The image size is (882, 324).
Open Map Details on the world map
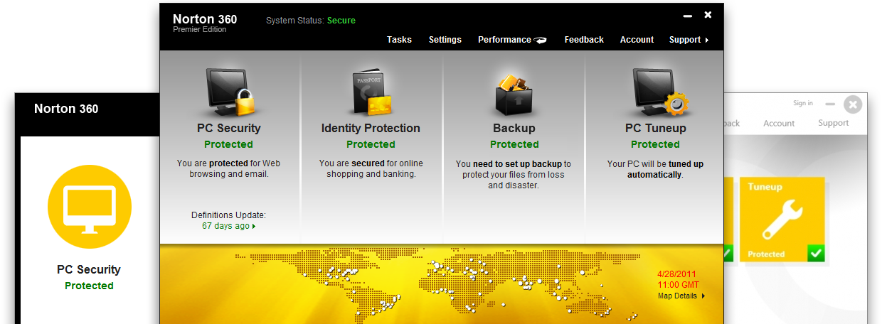coord(681,296)
